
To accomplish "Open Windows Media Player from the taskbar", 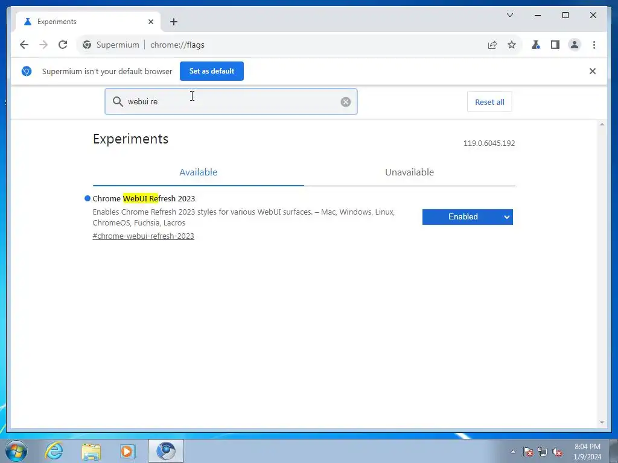I will pyautogui.click(x=128, y=451).
